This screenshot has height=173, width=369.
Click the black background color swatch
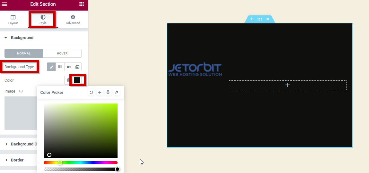[x=77, y=80]
